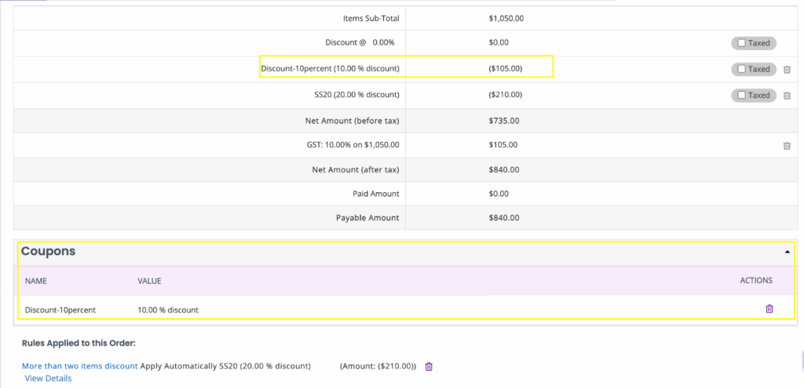Click the Payable Amount $840.00 value
Viewport: 804px width, 388px height.
tap(504, 218)
